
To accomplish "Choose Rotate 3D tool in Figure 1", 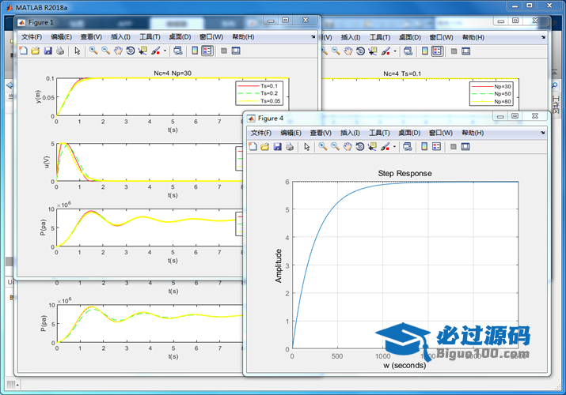I will point(131,51).
